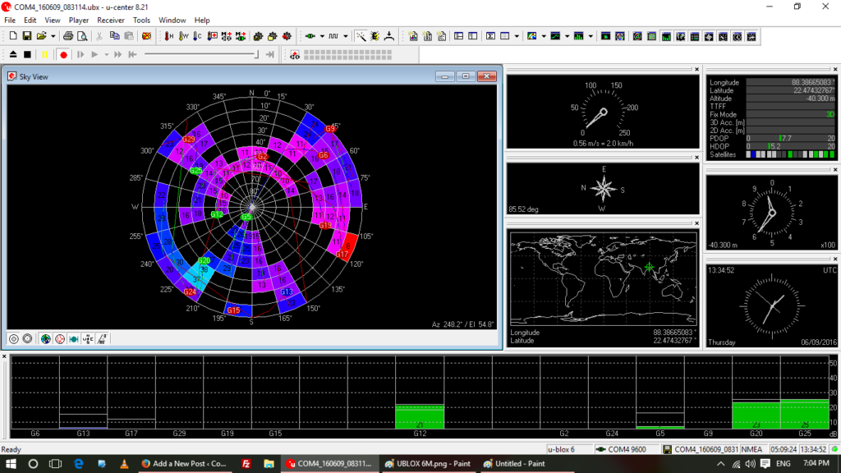Image resolution: width=841 pixels, height=473 pixels.
Task: Click the Eject player icon
Action: pyautogui.click(x=13, y=54)
